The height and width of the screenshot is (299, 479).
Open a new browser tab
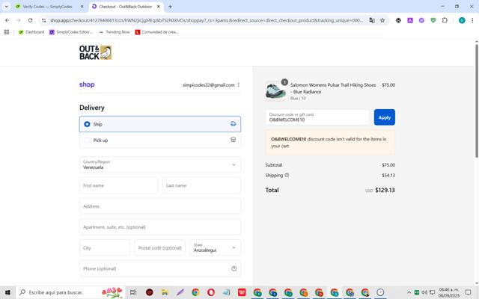[170, 7]
